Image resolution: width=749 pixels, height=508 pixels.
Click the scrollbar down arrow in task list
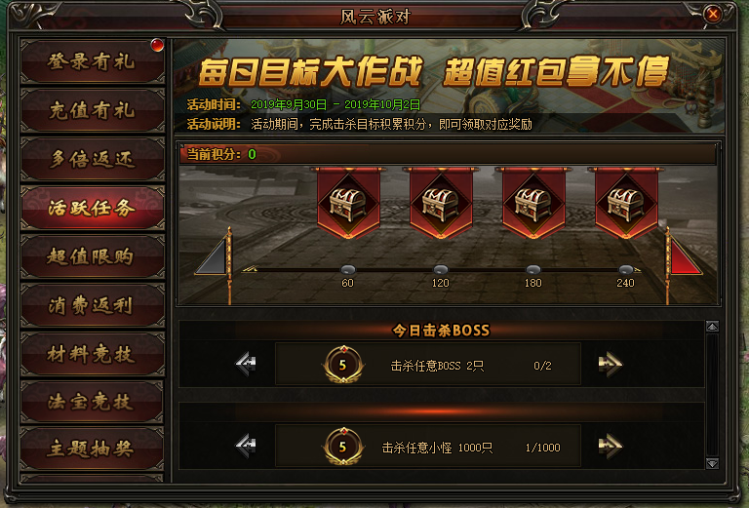[x=712, y=463]
